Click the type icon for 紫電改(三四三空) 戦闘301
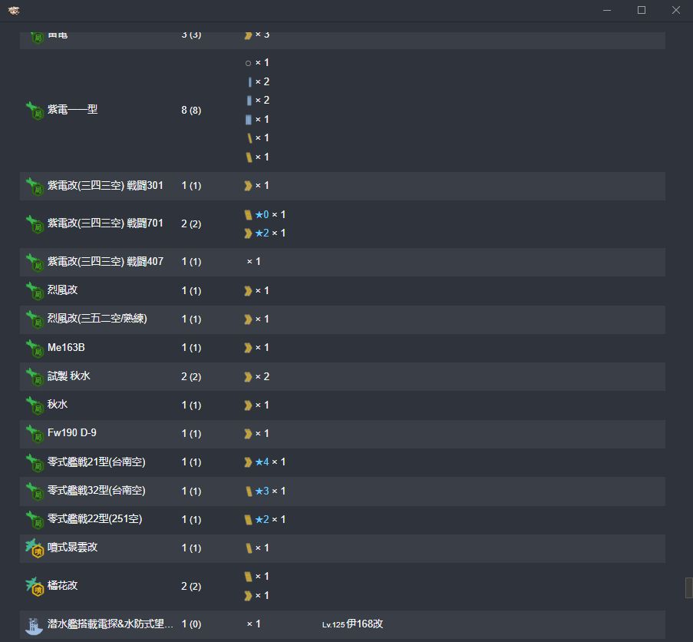 pos(35,186)
